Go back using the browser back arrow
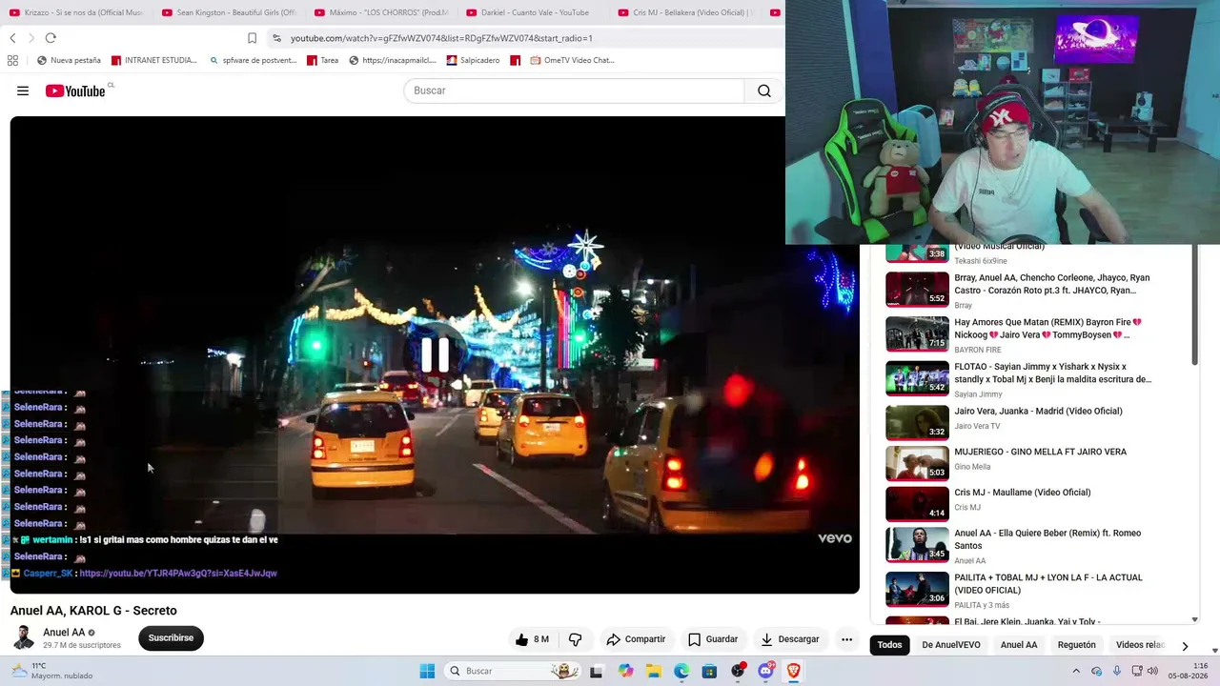Image resolution: width=1220 pixels, height=686 pixels. 12,38
